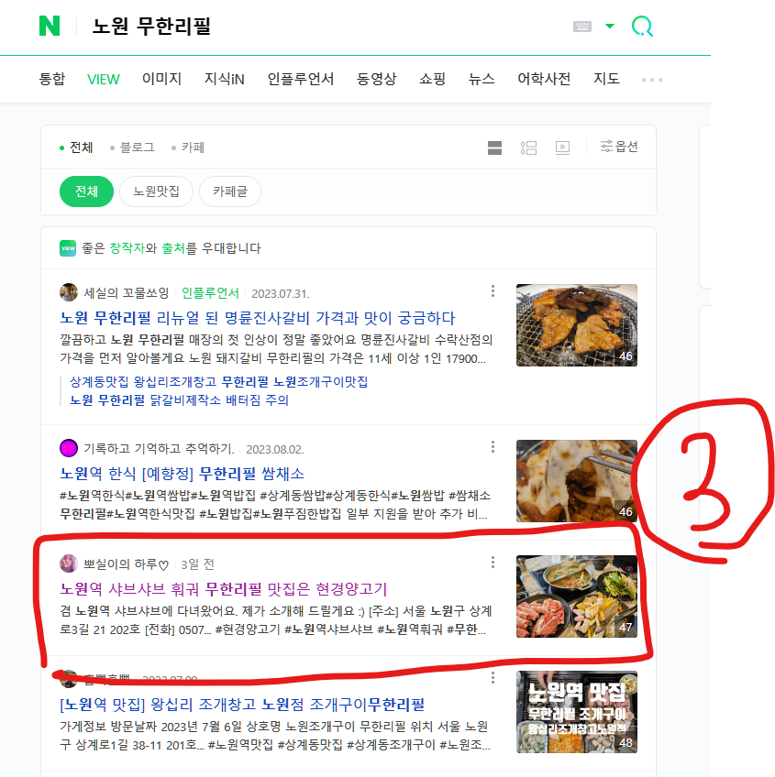Open the 옵션 filter settings

click(619, 147)
